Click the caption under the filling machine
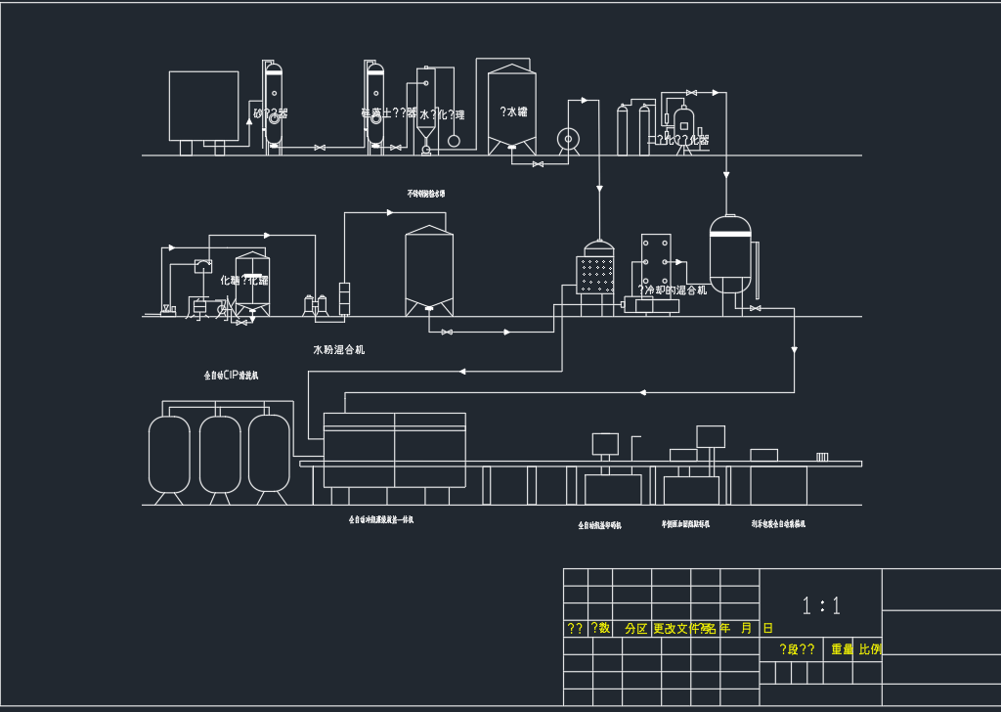The image size is (1001, 712). pyautogui.click(x=381, y=519)
